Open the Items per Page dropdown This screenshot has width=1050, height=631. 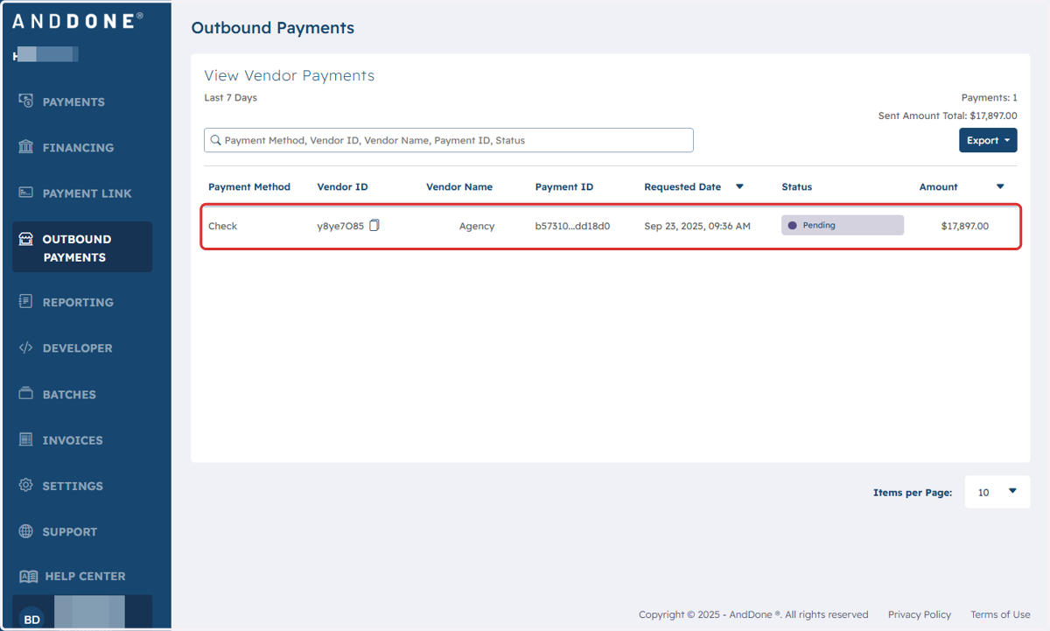point(997,492)
